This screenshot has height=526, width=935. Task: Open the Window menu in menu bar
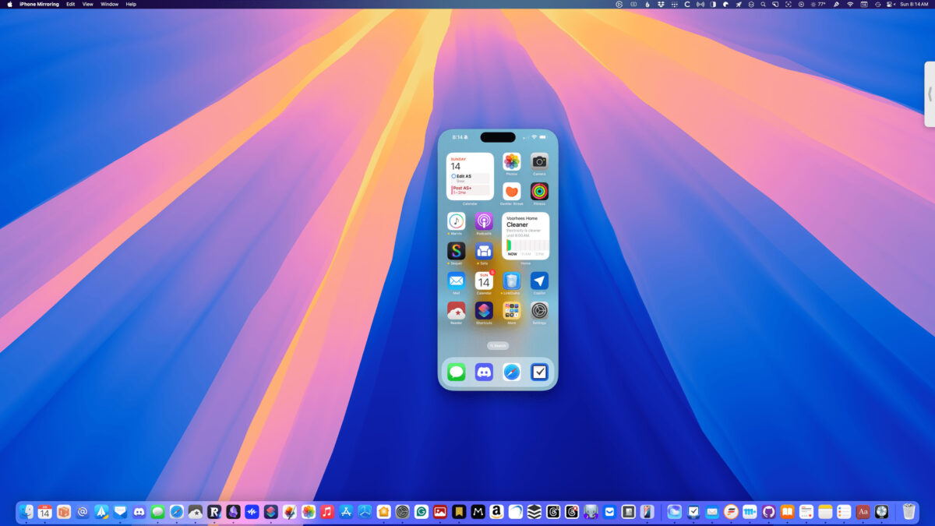pos(110,4)
